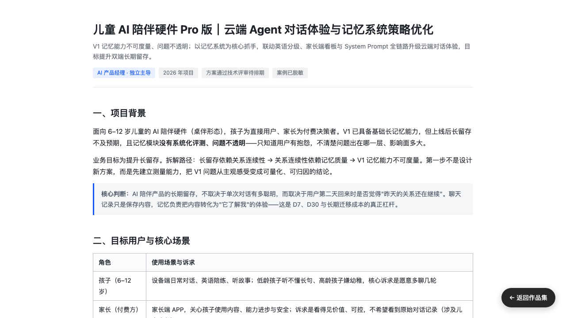Click the '案例已脱敏' tag
Viewport: 566px width, 318px height.
tap(290, 73)
